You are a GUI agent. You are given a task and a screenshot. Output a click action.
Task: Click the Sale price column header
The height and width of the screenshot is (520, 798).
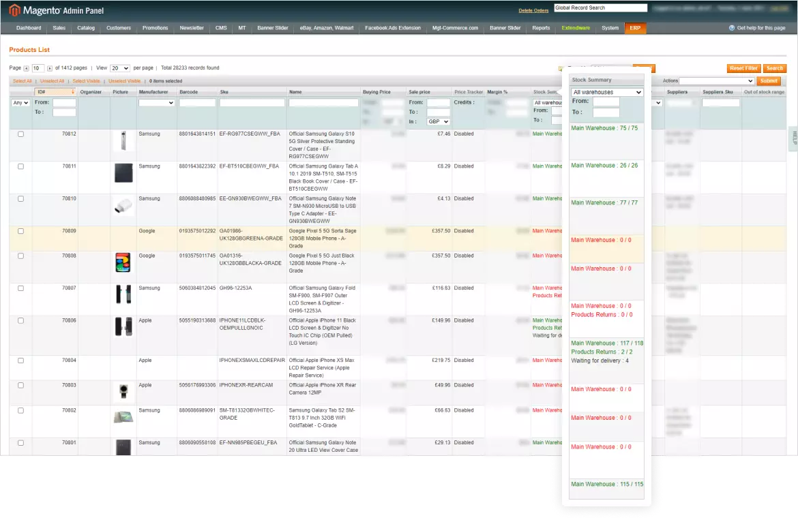[x=419, y=92]
